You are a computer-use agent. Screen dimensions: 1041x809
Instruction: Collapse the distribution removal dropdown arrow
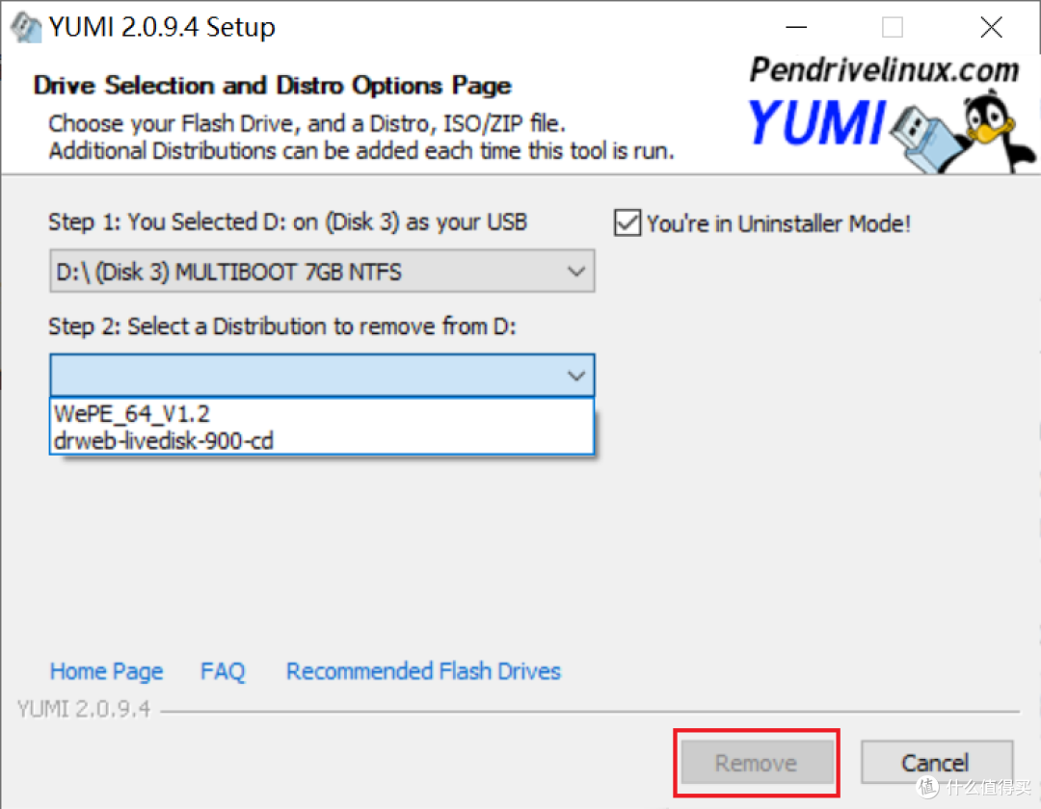[x=575, y=376]
